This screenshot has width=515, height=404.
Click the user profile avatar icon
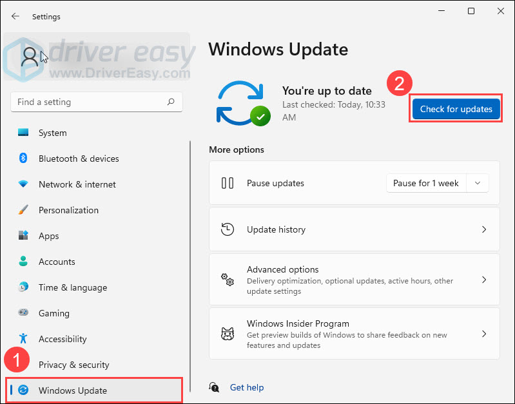tap(30, 57)
